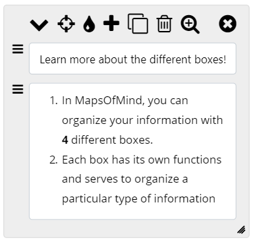The height and width of the screenshot is (242, 253).
Task: Collapse the box with the chevron icon
Action: (x=39, y=25)
